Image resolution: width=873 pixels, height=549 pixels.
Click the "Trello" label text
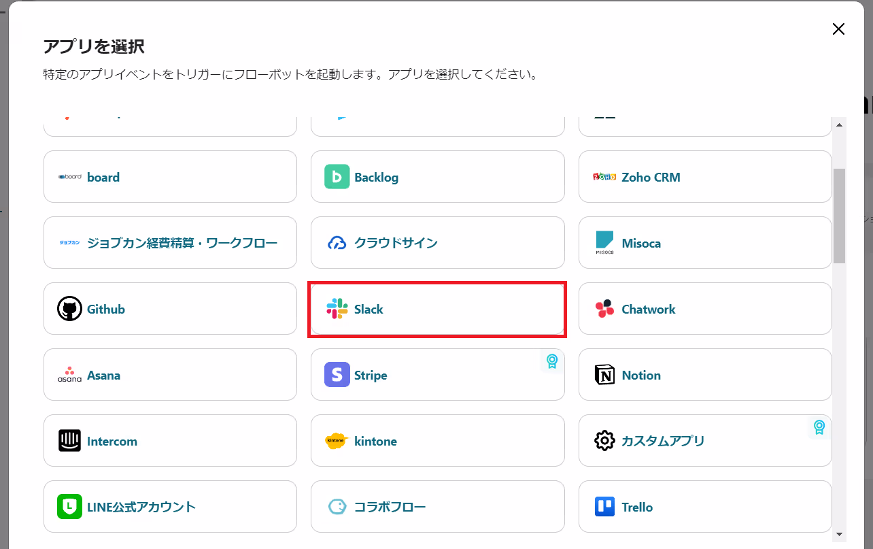click(637, 507)
